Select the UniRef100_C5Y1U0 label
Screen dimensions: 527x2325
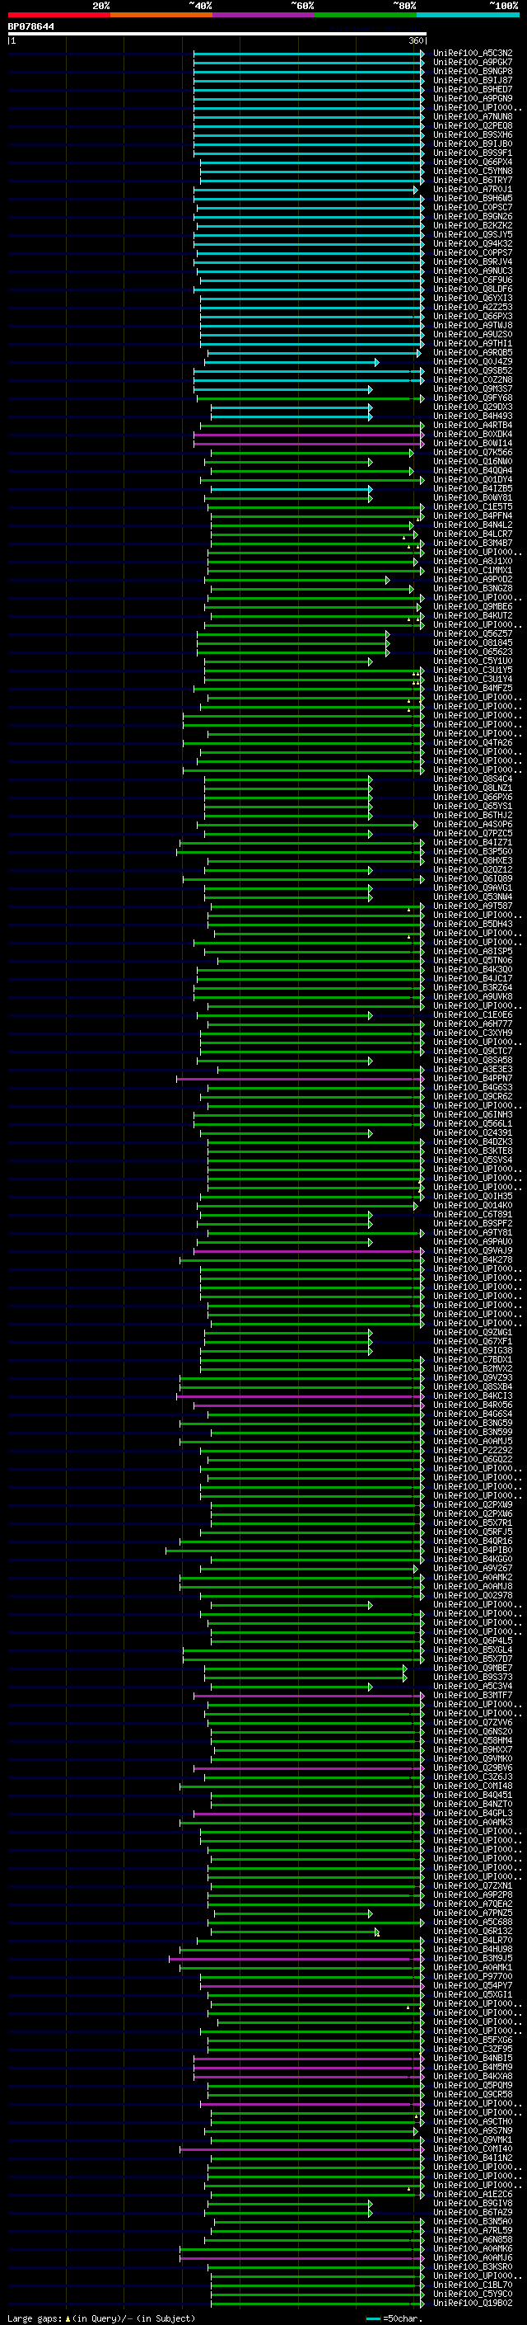click(x=473, y=661)
